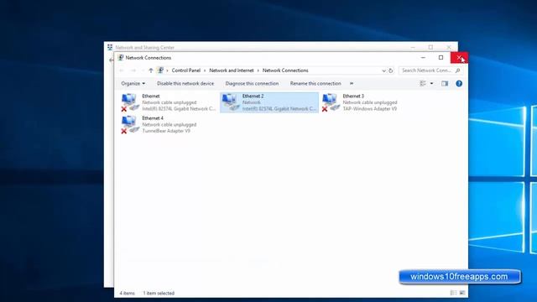Click the TAP-Windows Adapter V9 text
537x302 pixels.
click(369, 108)
